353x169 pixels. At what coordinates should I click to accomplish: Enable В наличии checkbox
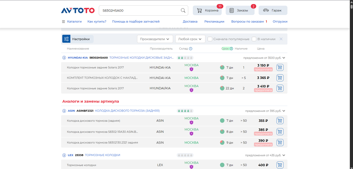(254, 39)
